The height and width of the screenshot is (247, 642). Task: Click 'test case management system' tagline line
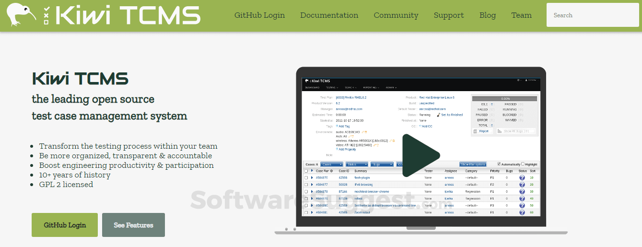(109, 116)
